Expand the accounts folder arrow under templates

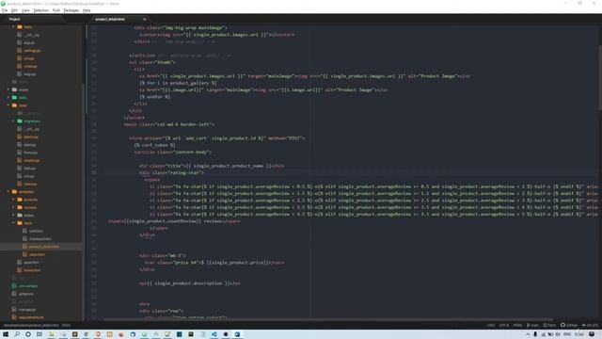coord(13,200)
